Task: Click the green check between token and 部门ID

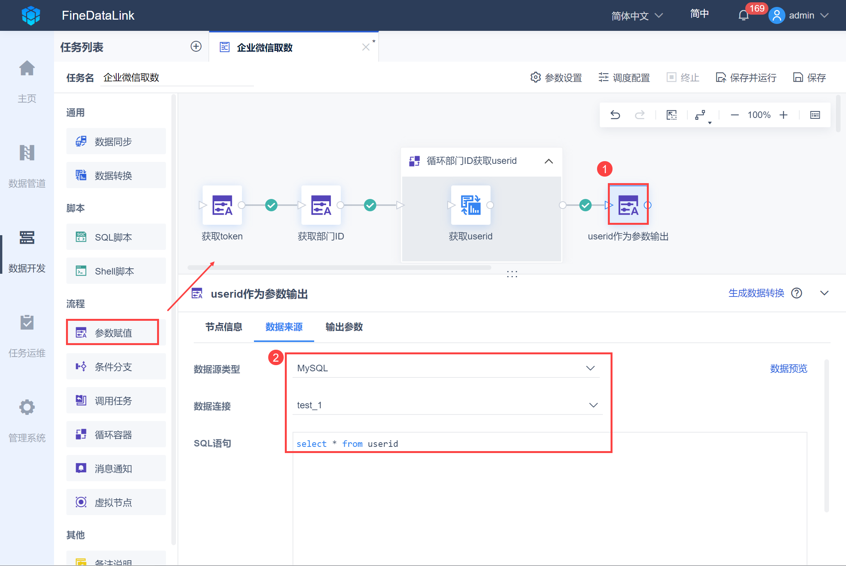Action: coord(271,205)
